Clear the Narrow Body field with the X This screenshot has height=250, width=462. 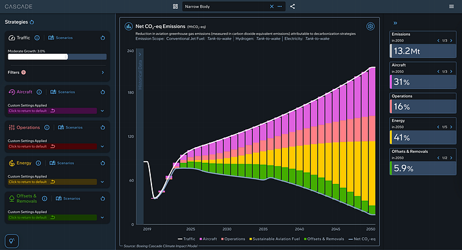tap(271, 6)
